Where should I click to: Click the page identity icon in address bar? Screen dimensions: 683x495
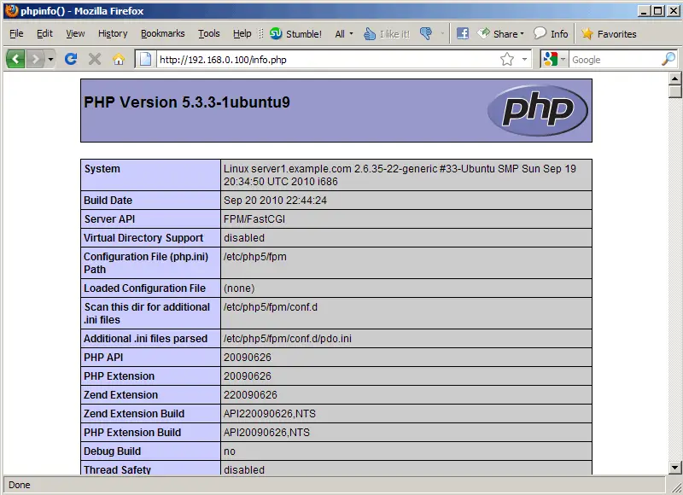[x=145, y=59]
